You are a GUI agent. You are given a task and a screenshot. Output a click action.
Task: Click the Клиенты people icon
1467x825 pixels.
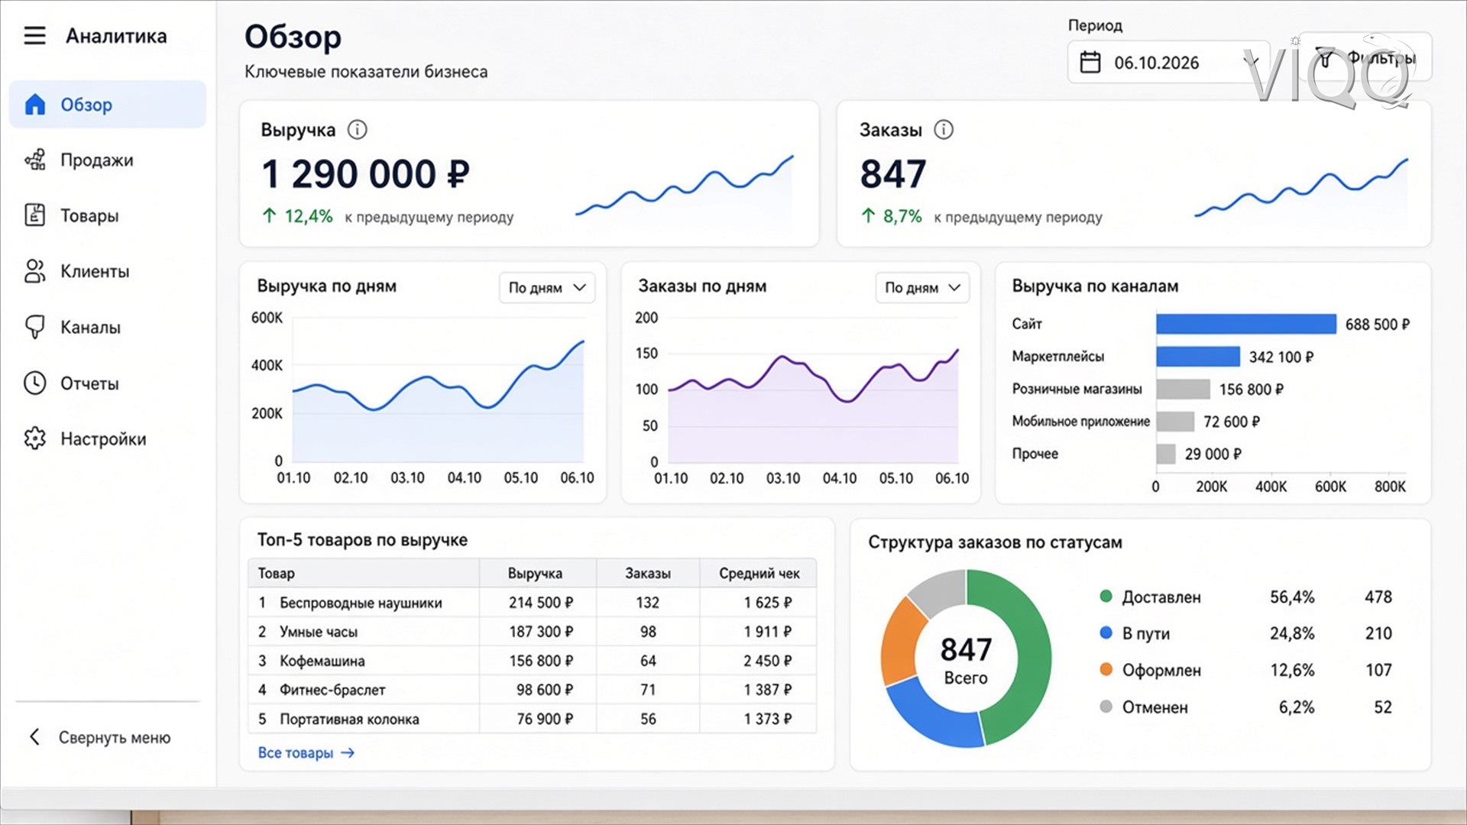[x=35, y=271]
